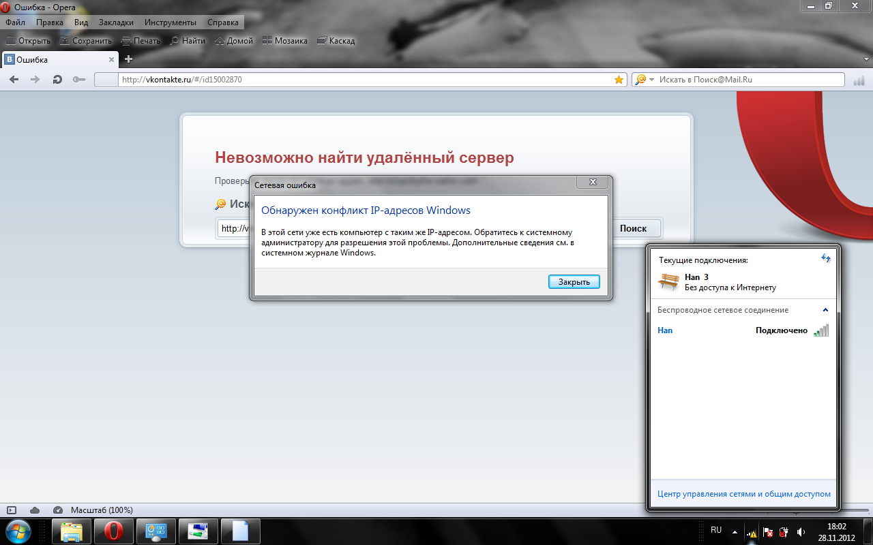Click the network connections taskbar icon
This screenshot has width=873, height=545.
199,531
